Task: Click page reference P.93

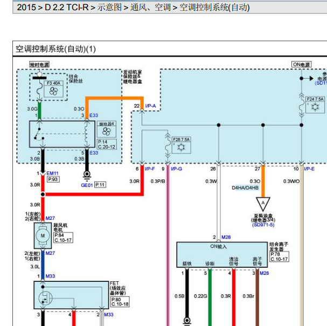Action: 53,179
